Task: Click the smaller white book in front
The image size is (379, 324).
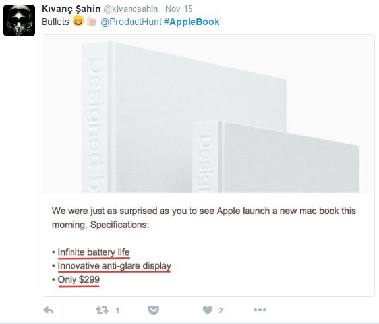Action: (x=276, y=157)
